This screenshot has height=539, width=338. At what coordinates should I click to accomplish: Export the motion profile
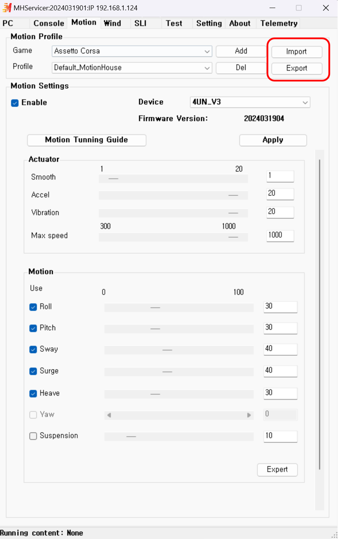tap(297, 68)
